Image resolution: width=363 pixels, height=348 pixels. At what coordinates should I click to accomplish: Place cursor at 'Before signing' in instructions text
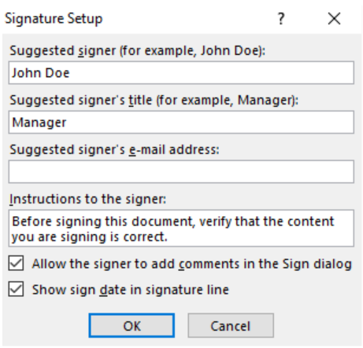(57, 222)
